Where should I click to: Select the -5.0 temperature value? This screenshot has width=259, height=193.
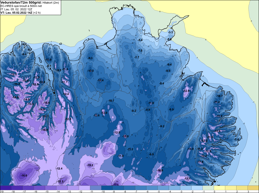(169, 39)
